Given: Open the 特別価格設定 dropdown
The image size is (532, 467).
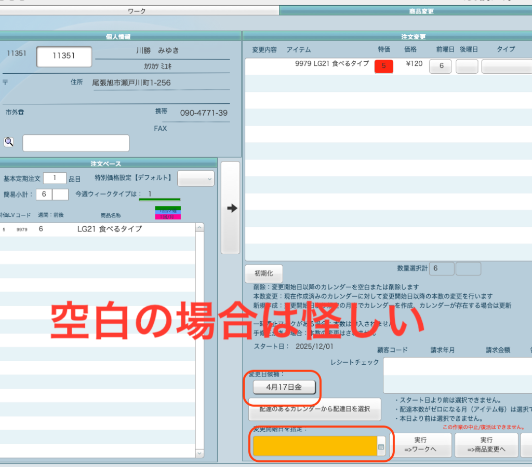Looking at the screenshot, I should 196,178.
